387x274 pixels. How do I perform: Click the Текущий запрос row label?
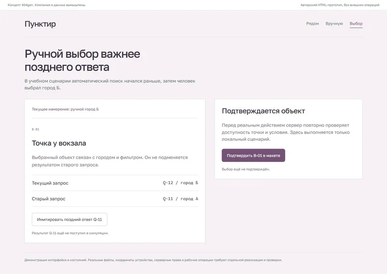[50, 183]
